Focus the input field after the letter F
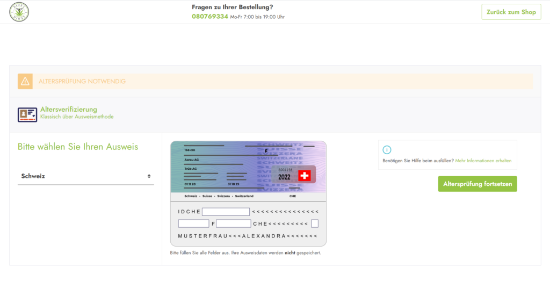 tap(234, 223)
